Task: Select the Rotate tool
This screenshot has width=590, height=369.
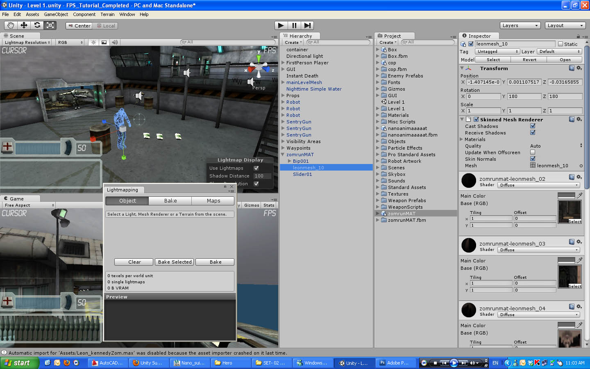Action: tap(37, 25)
